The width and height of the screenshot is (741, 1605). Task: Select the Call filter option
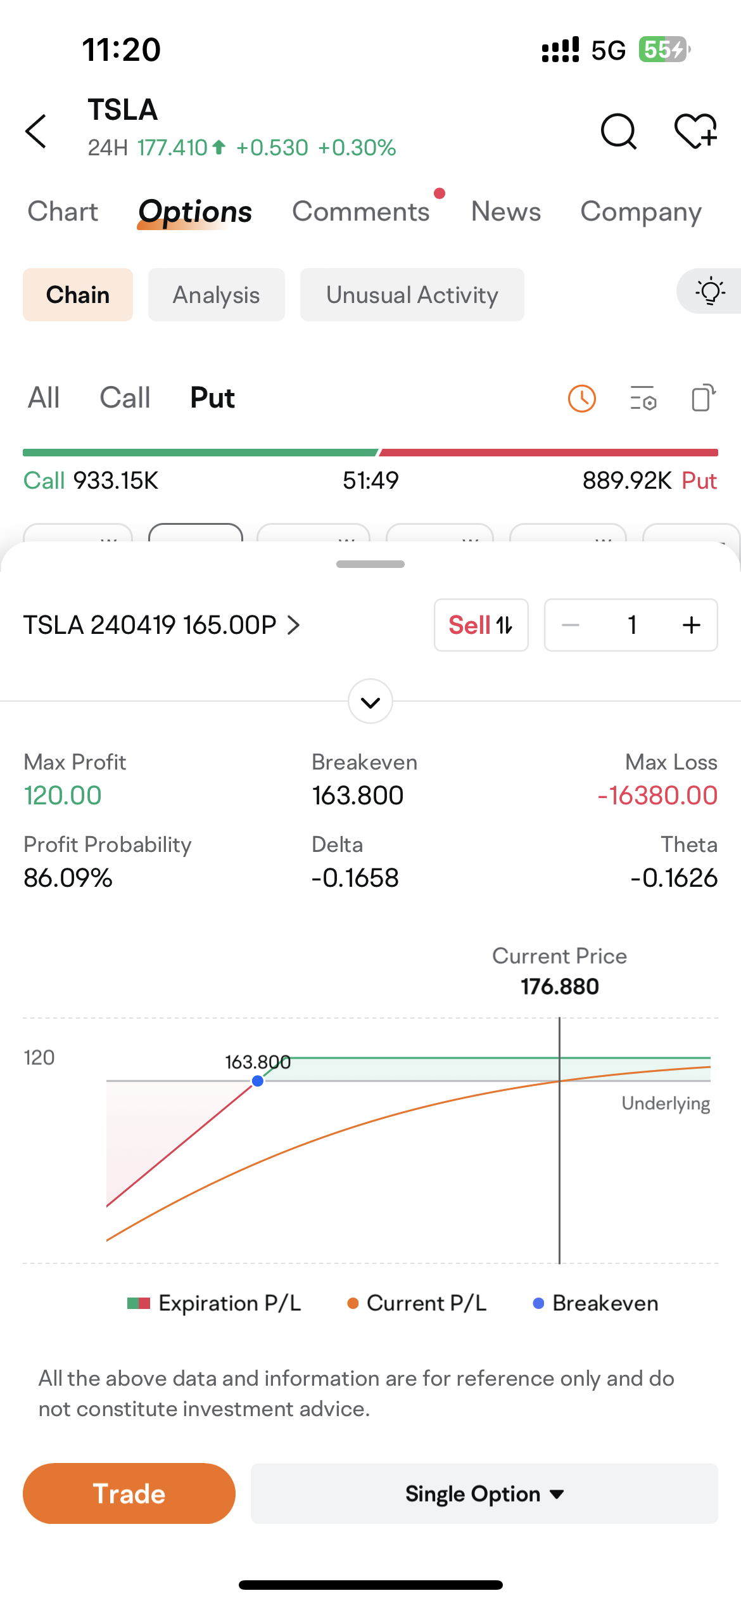coord(125,398)
